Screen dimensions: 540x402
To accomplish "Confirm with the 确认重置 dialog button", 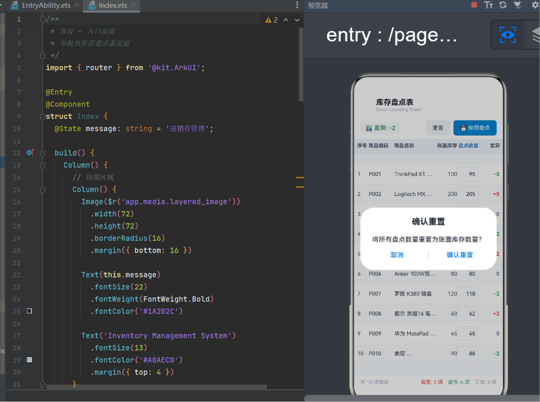I will pyautogui.click(x=460, y=255).
